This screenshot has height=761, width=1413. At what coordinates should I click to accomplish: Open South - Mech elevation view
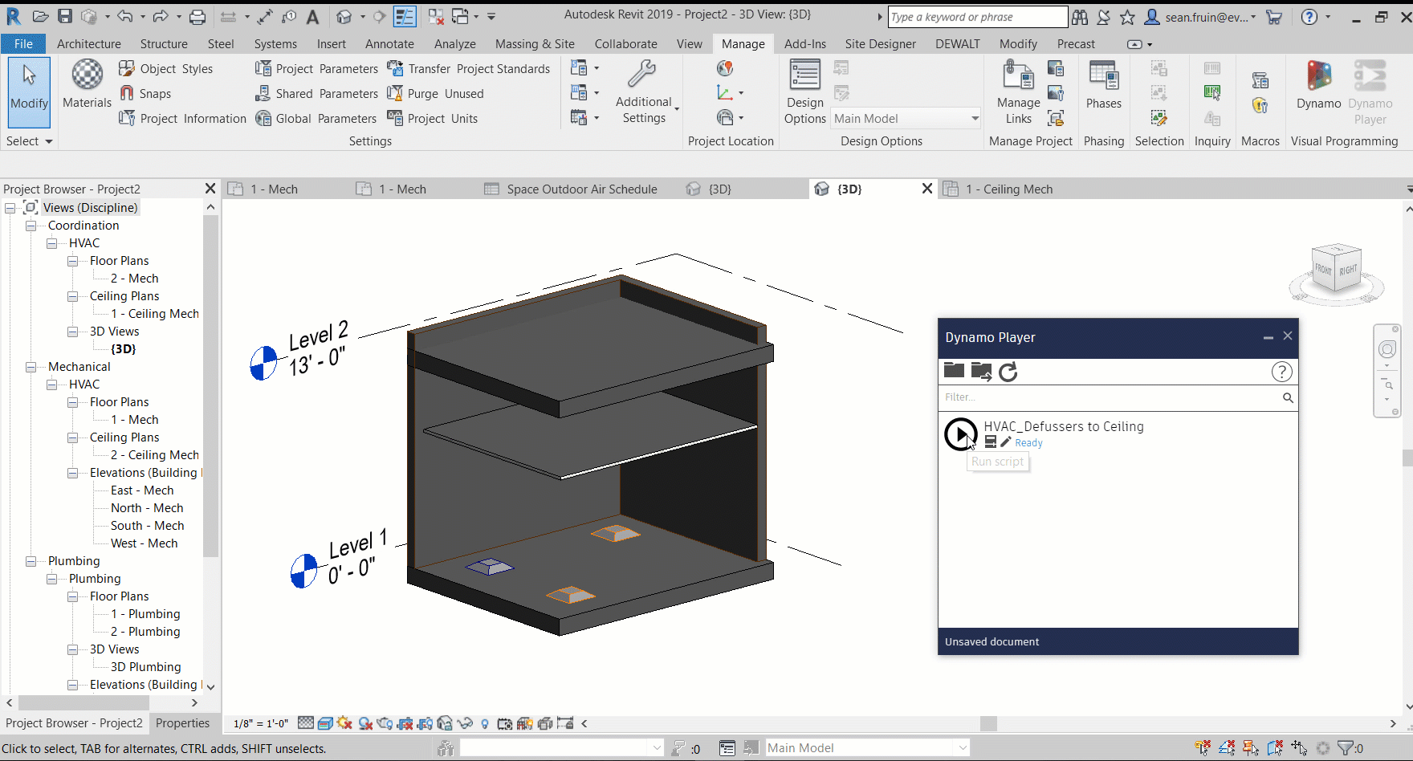pos(147,526)
